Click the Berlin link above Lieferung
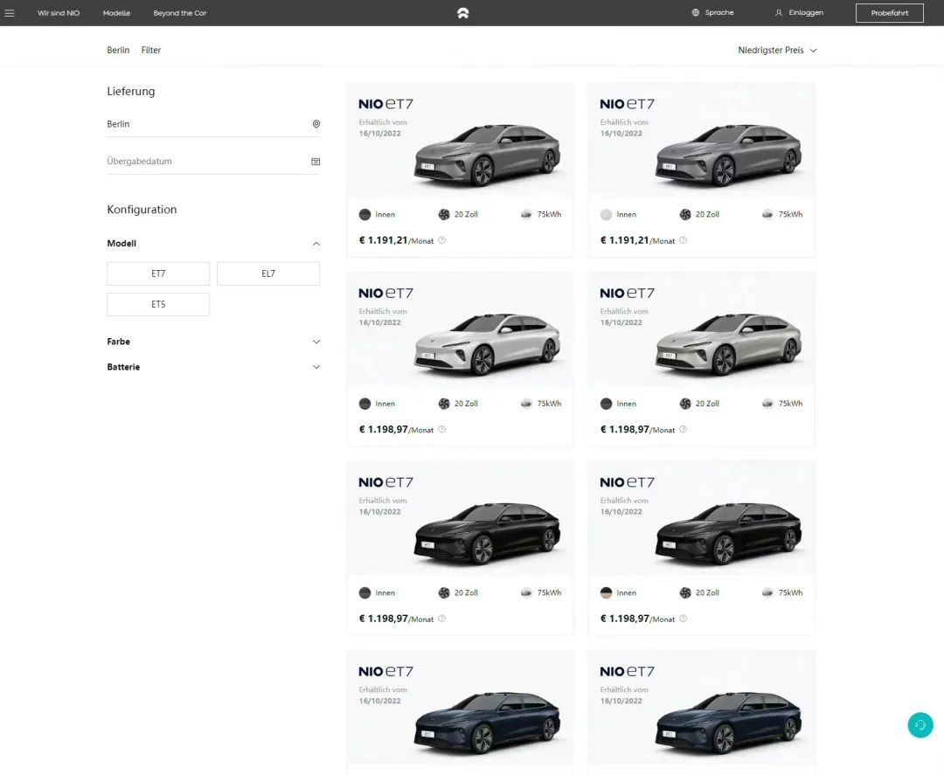Image resolution: width=944 pixels, height=775 pixels. pyautogui.click(x=118, y=50)
